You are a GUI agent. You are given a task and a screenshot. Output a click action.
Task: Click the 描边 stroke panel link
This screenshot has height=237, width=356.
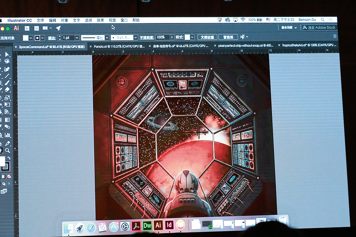coord(52,38)
